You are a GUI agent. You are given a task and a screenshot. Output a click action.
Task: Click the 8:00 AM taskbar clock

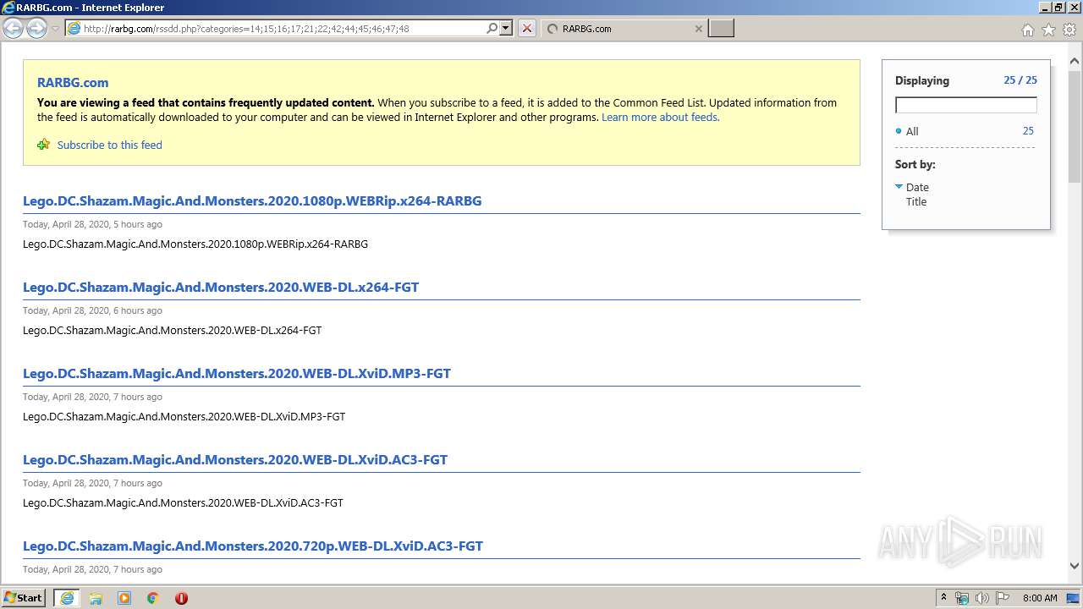pyautogui.click(x=1040, y=598)
